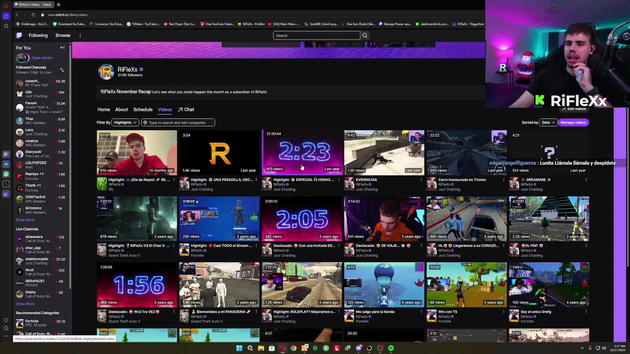Click the Soy el unico Gerfg video title
The height and width of the screenshot is (354, 630).
[535, 312]
